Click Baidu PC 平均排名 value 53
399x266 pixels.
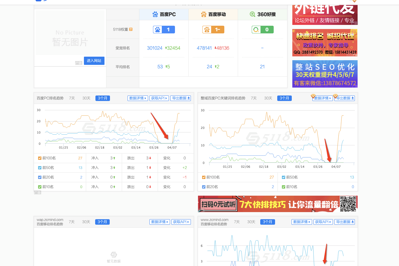[160, 67]
